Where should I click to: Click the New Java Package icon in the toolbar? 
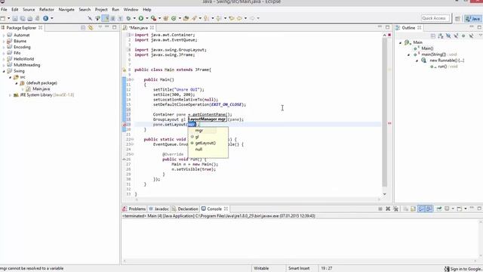point(166,18)
